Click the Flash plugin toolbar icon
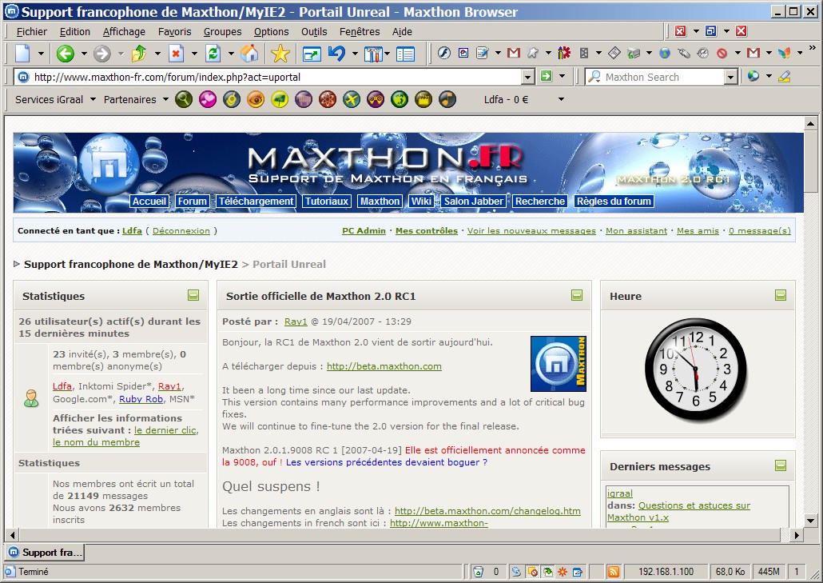 pyautogui.click(x=444, y=53)
